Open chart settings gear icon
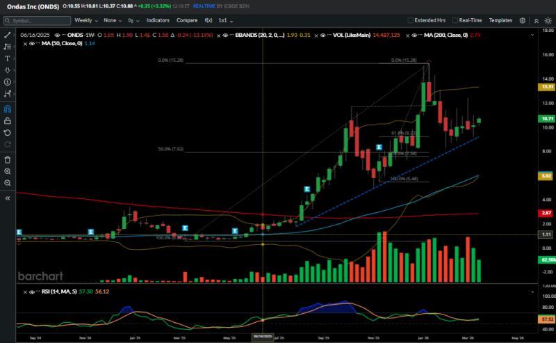 [523, 20]
